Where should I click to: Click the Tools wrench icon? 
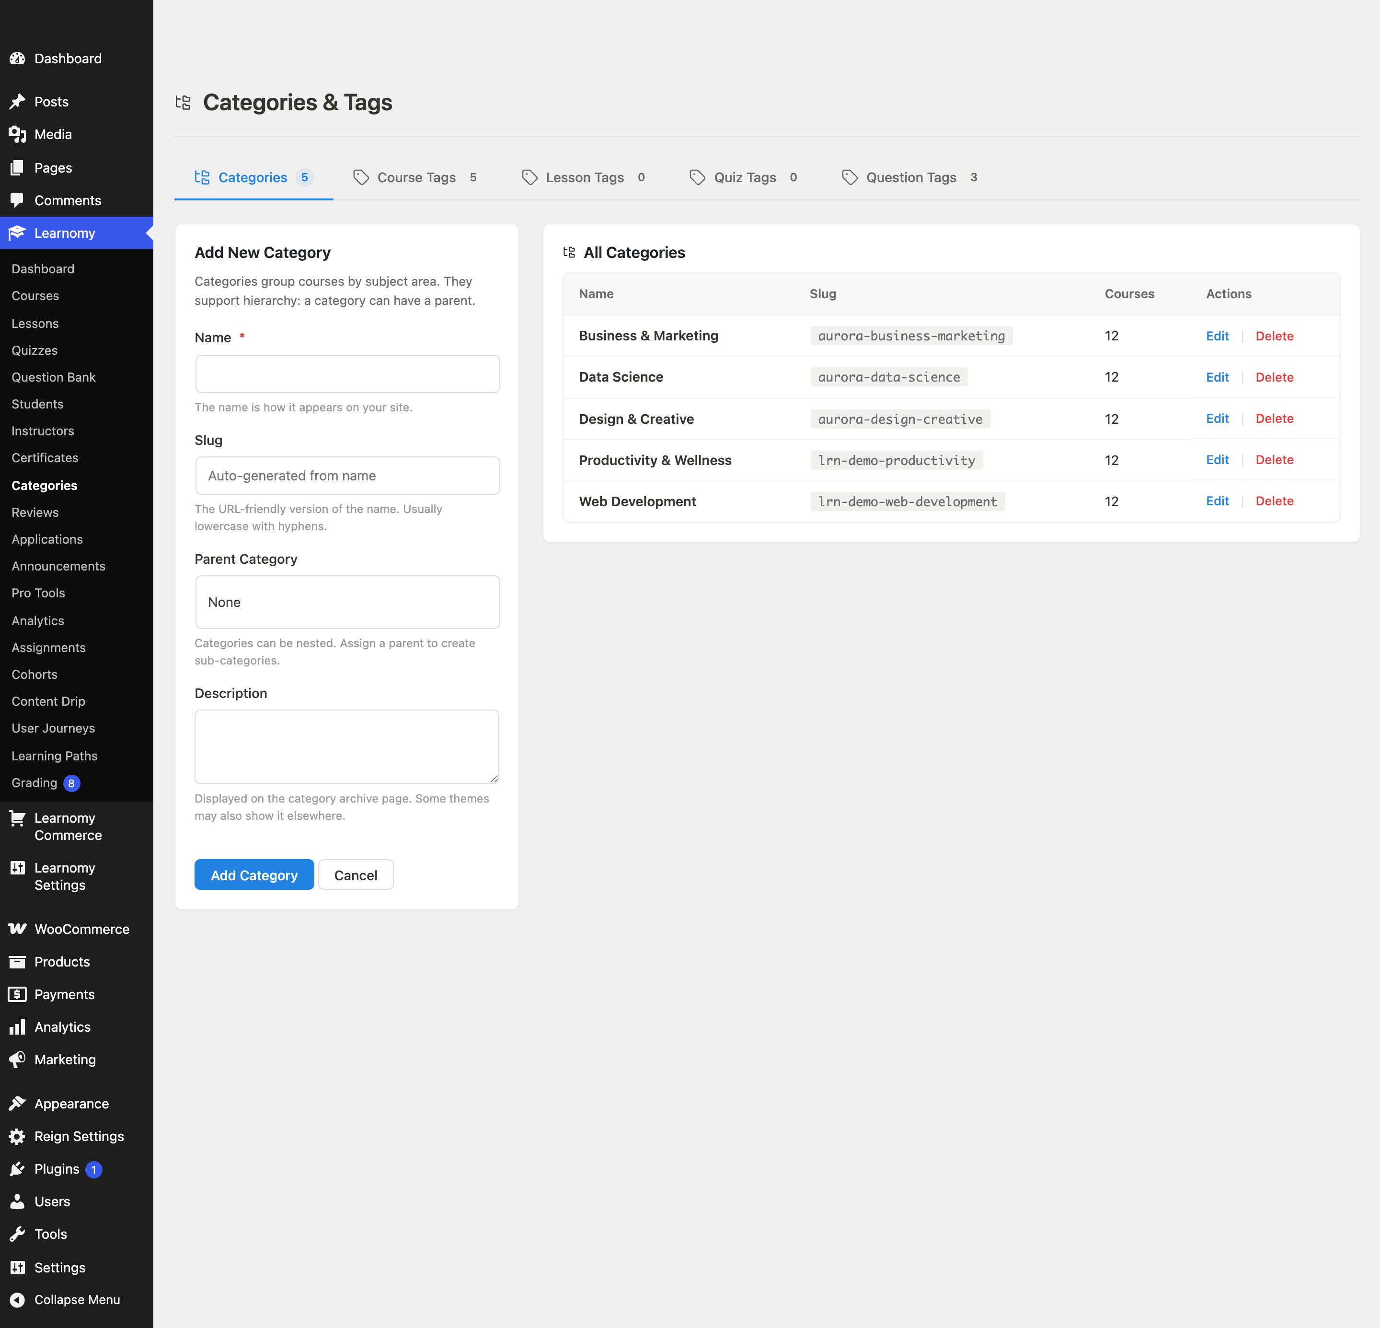[17, 1234]
